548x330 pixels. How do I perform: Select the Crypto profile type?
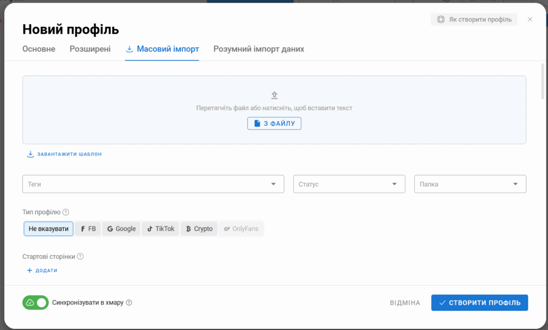click(x=199, y=229)
